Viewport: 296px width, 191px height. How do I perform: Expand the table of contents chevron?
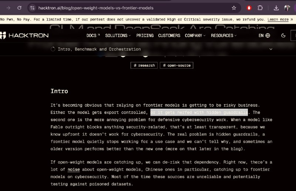271,49
